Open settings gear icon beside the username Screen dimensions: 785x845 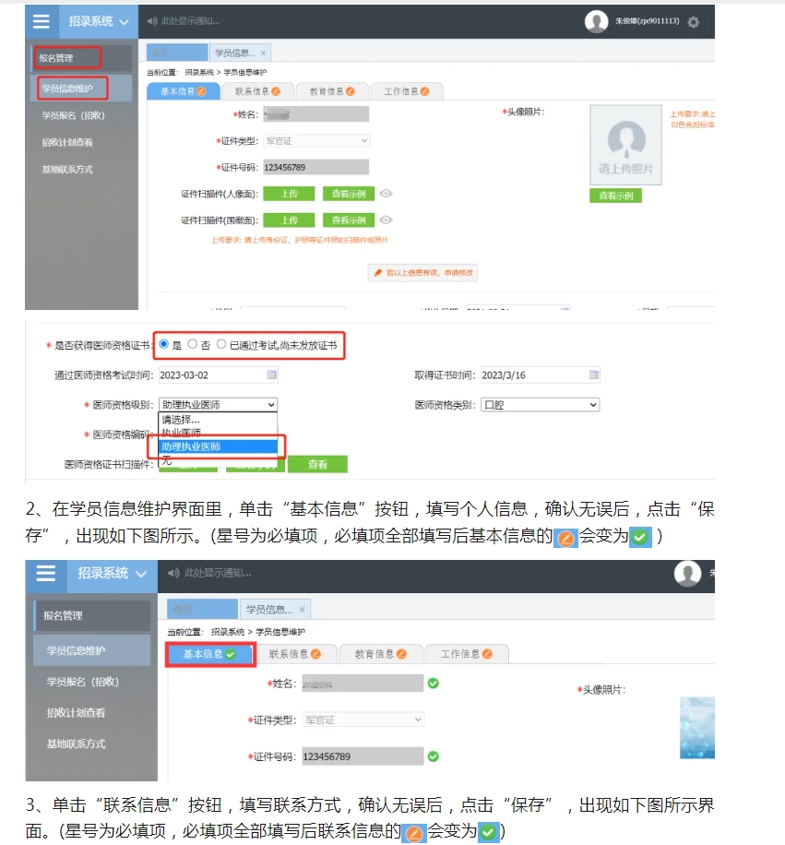(x=694, y=22)
